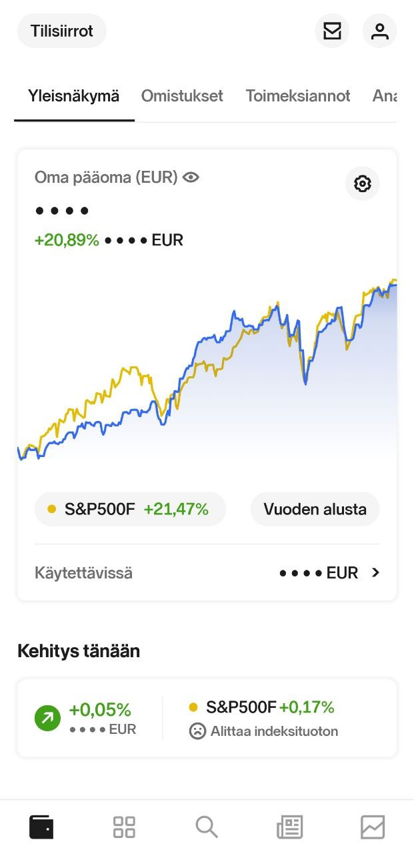The width and height of the screenshot is (414, 854).
Task: Select the portfolio wallet icon in bottom bar
Action: coord(41,826)
